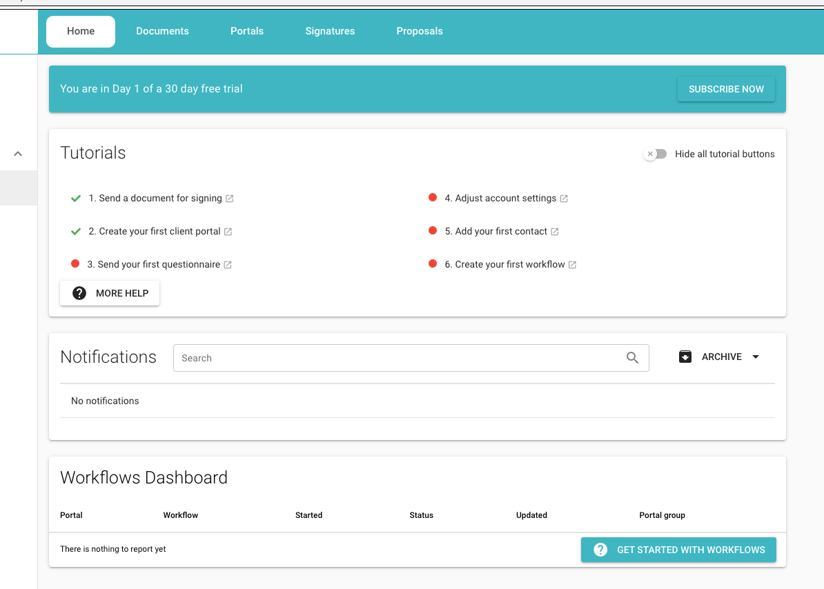Switch to the Home tab
Viewport: 824px width, 589px height.
click(x=81, y=32)
